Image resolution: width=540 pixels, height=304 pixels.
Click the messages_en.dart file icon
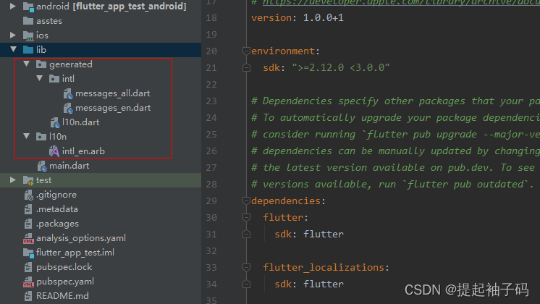pyautogui.click(x=68, y=108)
